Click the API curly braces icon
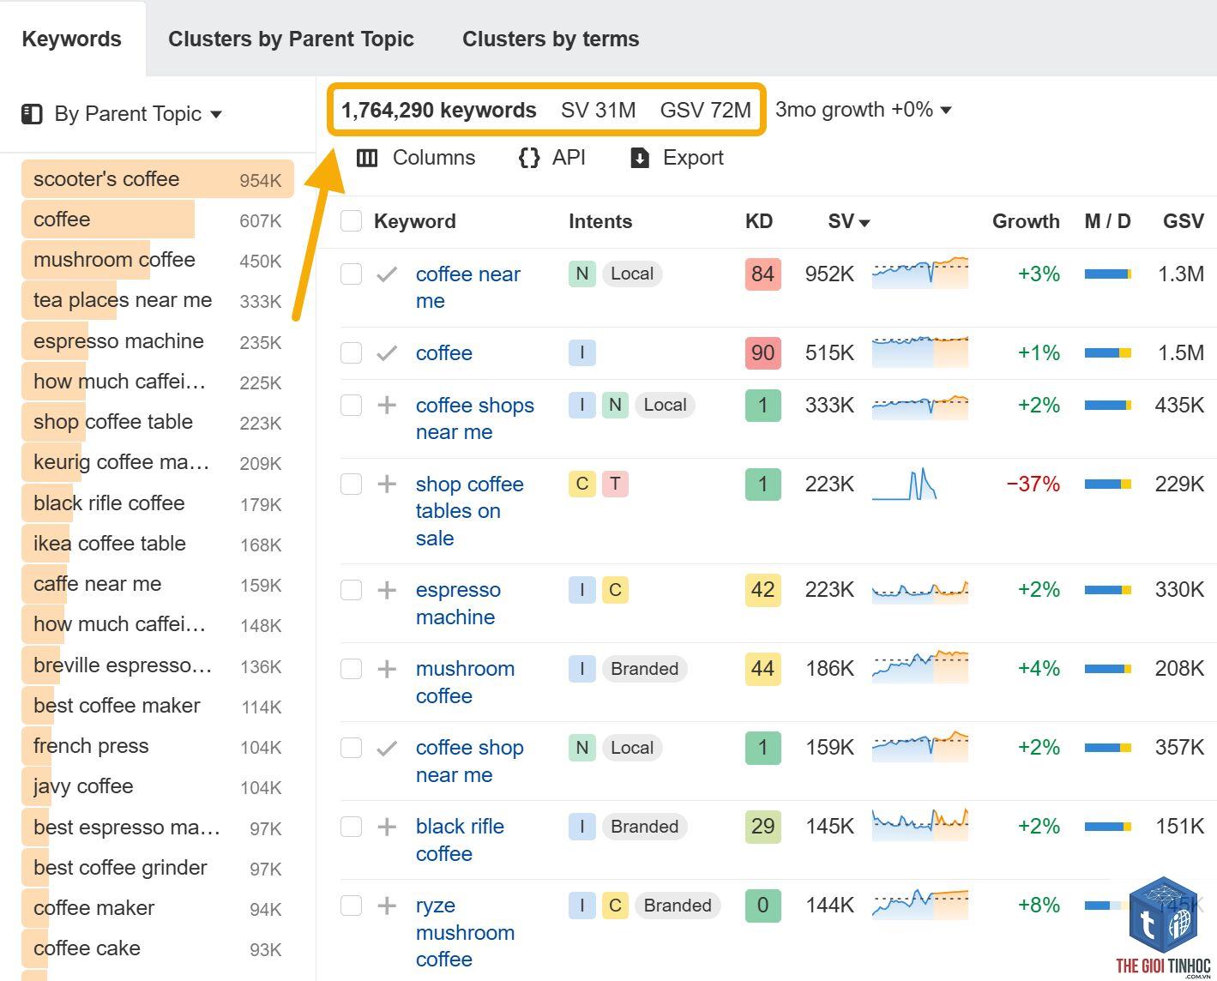 pyautogui.click(x=529, y=158)
